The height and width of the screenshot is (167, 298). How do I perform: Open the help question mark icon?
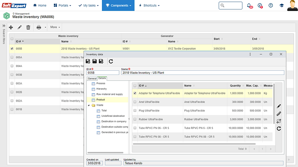(x=270, y=5)
